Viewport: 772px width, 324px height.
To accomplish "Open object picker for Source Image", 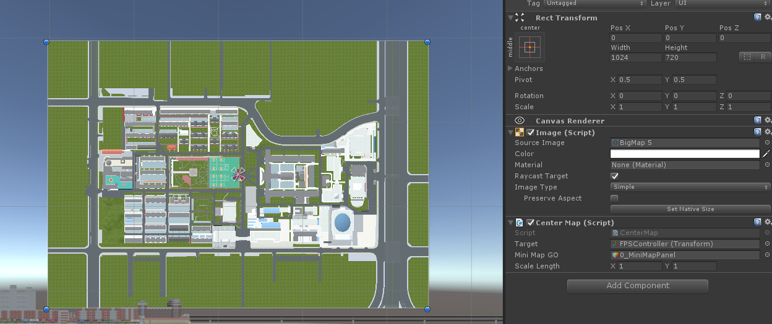I will [767, 143].
